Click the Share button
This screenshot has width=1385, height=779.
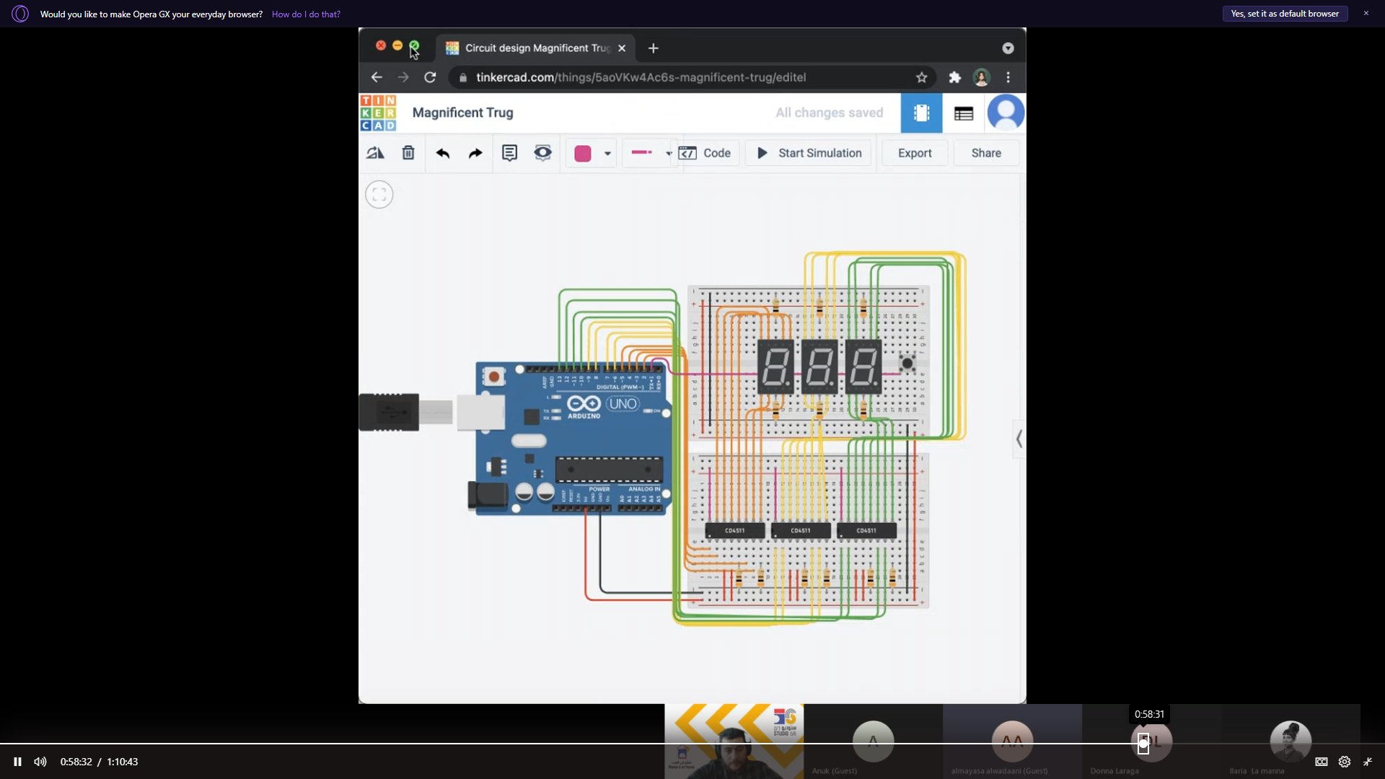pyautogui.click(x=986, y=153)
